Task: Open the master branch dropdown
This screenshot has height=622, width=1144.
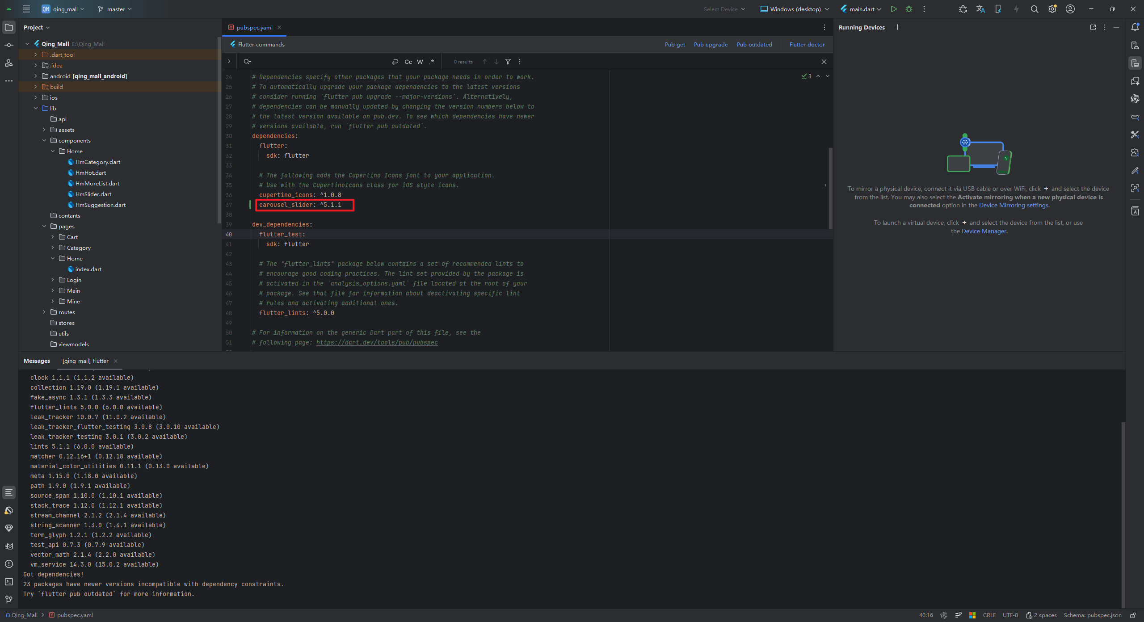Action: 115,9
